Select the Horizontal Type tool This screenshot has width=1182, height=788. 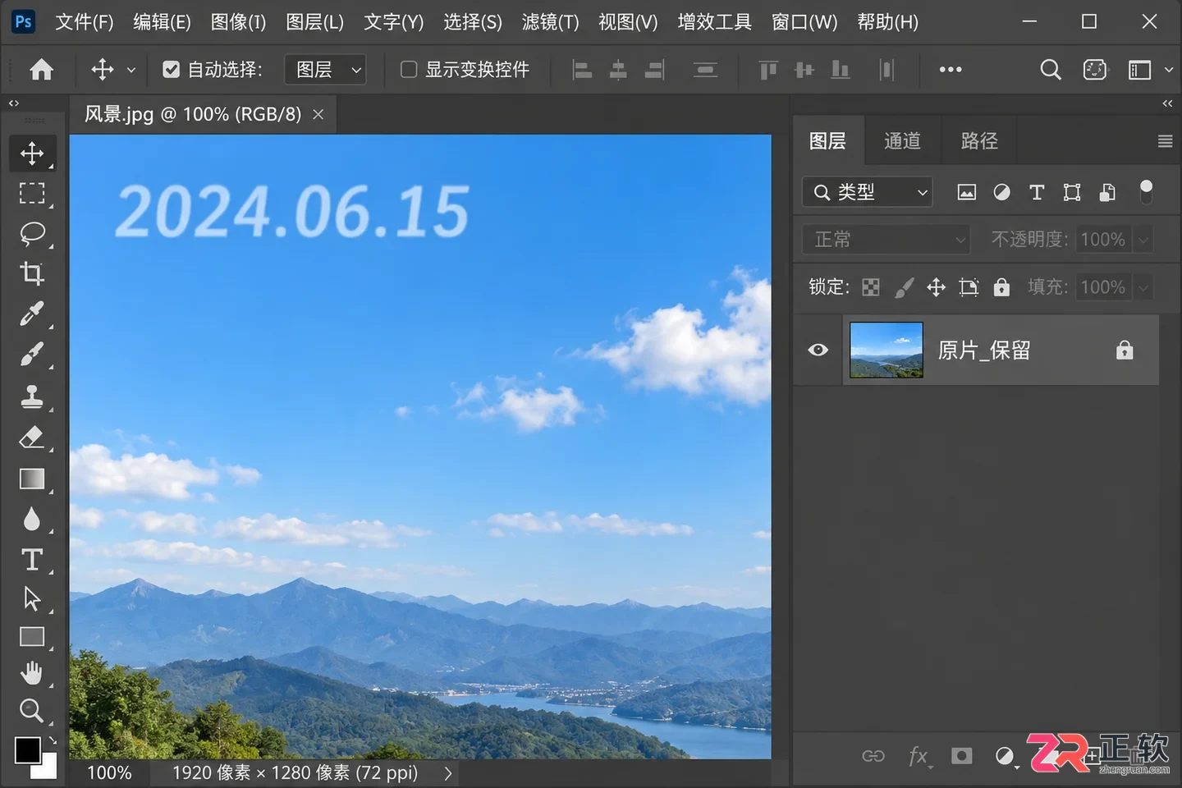pyautogui.click(x=32, y=560)
